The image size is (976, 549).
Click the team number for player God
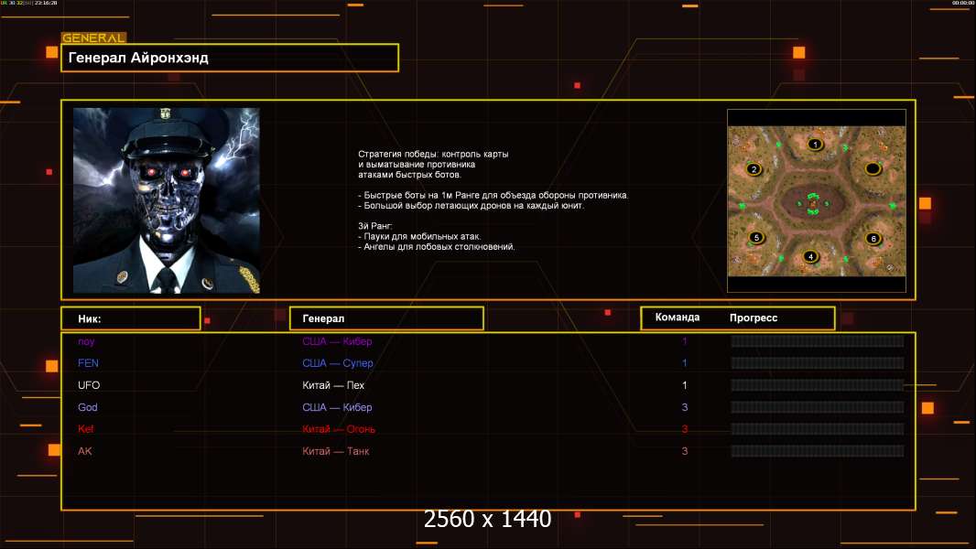point(684,407)
